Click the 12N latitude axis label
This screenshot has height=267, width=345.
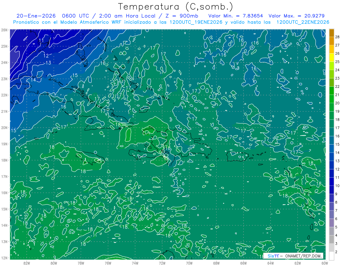point(4,258)
